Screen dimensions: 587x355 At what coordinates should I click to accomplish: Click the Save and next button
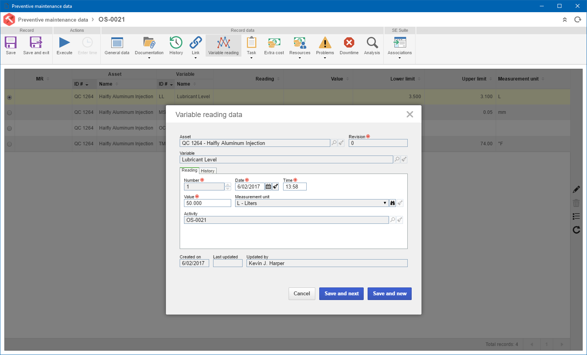[x=341, y=294]
